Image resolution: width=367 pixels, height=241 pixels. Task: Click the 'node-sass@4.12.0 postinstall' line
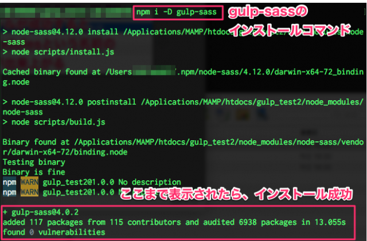pos(69,102)
